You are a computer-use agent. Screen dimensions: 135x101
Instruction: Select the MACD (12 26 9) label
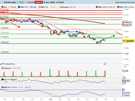(x=16, y=87)
